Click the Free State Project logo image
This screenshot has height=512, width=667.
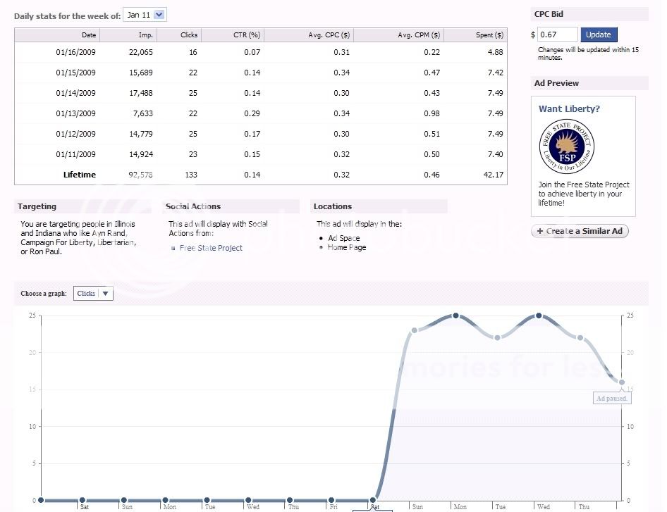[566, 146]
